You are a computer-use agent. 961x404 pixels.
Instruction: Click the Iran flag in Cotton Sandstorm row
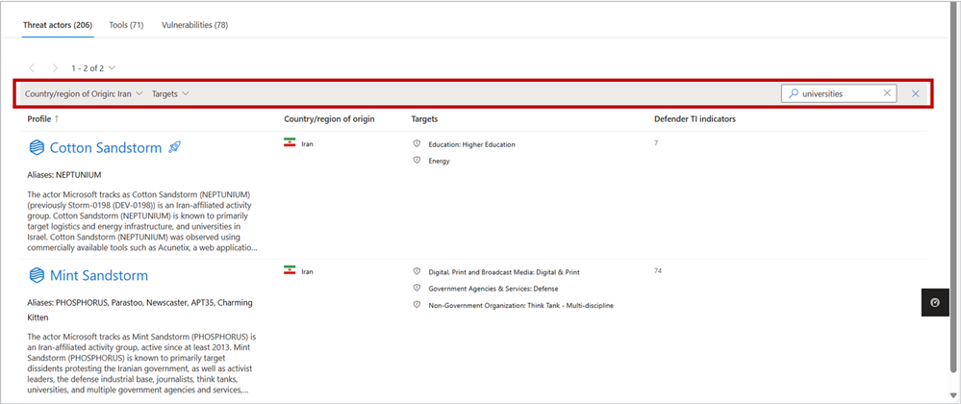pyautogui.click(x=290, y=142)
